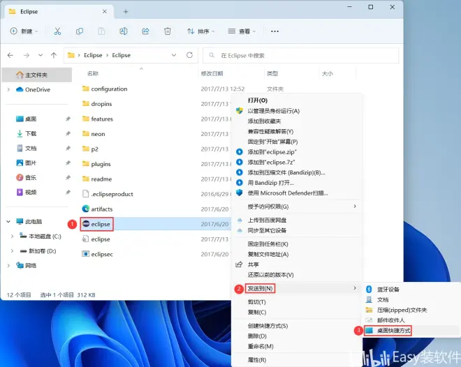The image size is (461, 367).
Task: Expand the 此电脑 tree node
Action: pyautogui.click(x=8, y=221)
